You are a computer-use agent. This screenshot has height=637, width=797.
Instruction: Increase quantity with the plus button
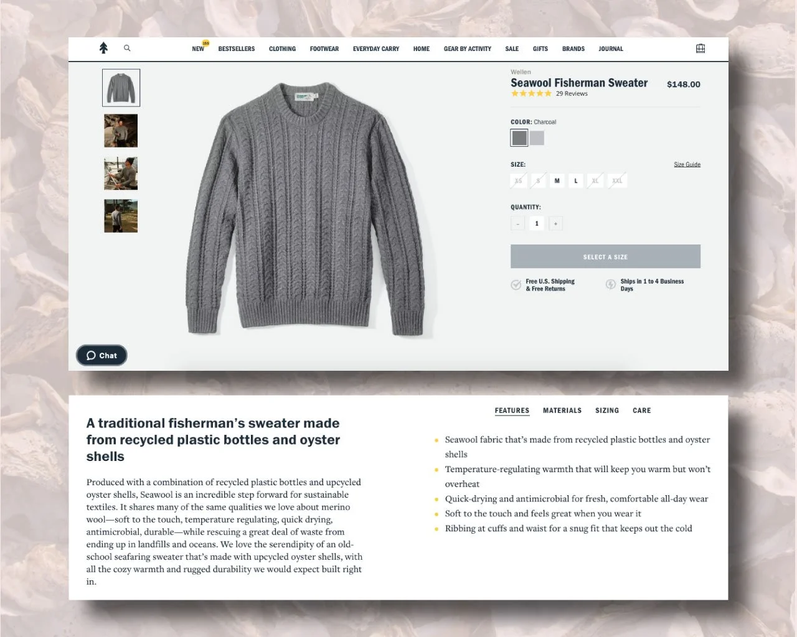(x=556, y=223)
